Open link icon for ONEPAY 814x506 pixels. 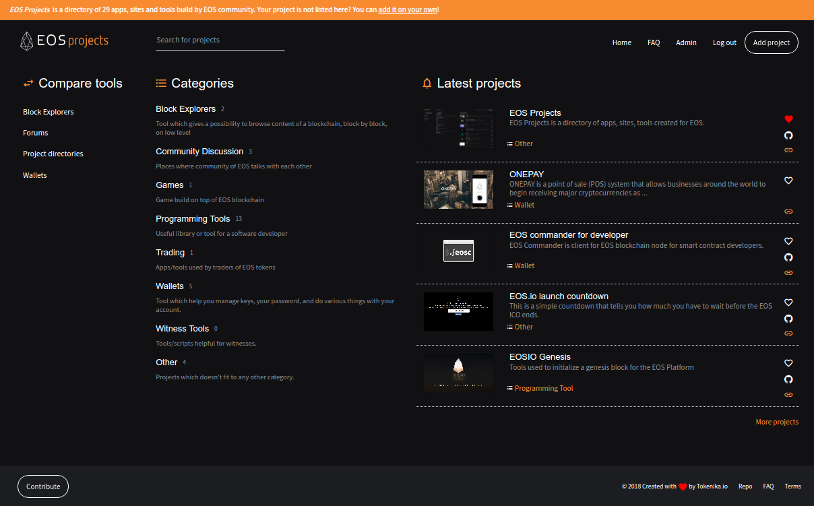click(x=788, y=212)
